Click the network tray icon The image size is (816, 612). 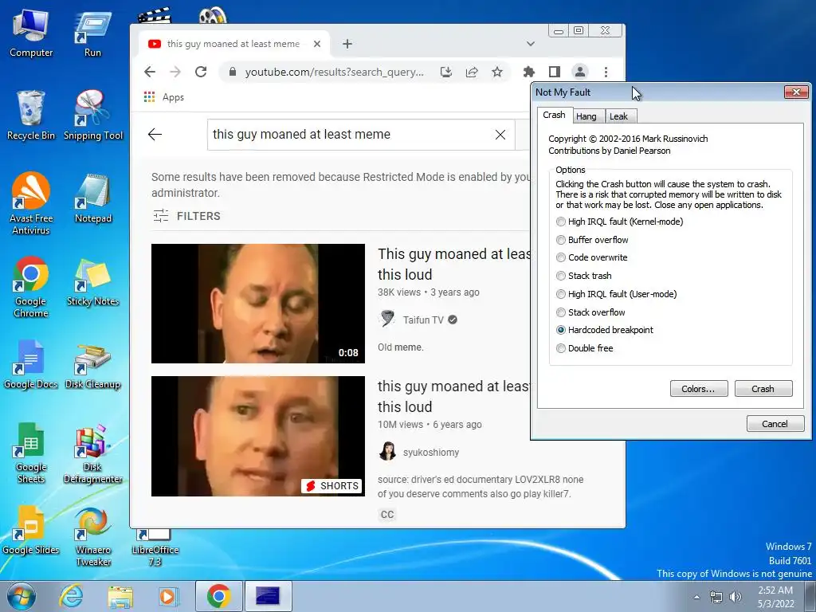pos(716,597)
